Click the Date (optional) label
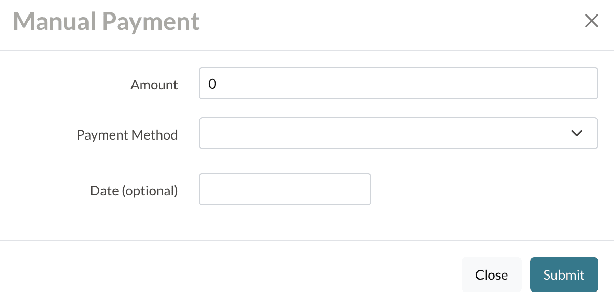614x306 pixels. [x=134, y=191]
